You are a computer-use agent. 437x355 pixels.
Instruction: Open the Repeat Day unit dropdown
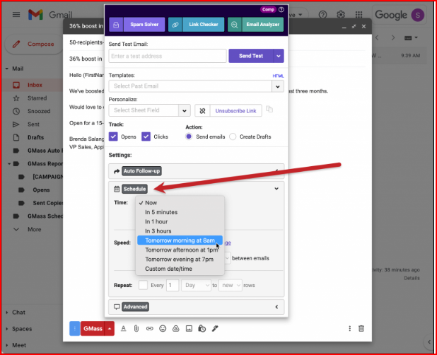tap(196, 285)
